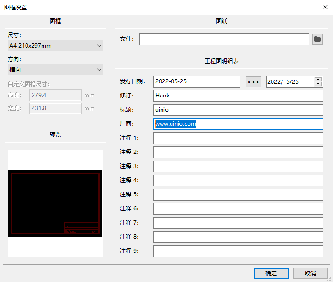Click the 发行日期 text field
Image resolution: width=333 pixels, height=282 pixels.
(196, 81)
